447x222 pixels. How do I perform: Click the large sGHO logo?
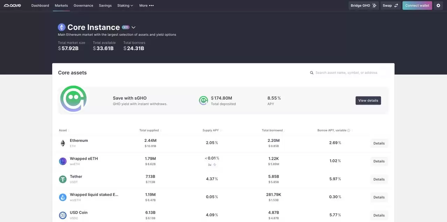tap(73, 99)
